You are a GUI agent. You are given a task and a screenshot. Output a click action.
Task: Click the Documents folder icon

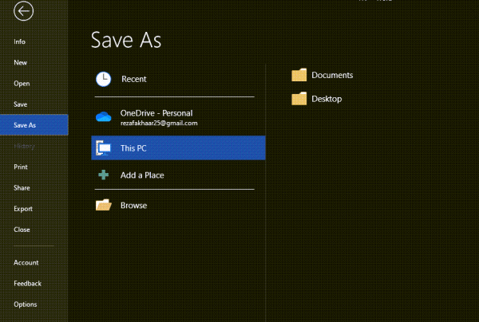pyautogui.click(x=299, y=75)
